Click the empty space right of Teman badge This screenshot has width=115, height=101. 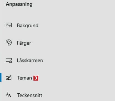(77, 78)
